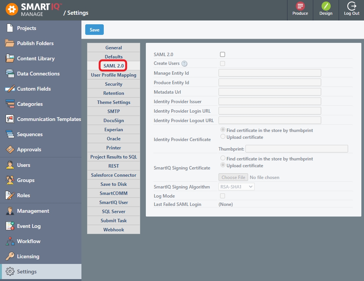Open the User Profile Mapping tab
This screenshot has height=281, width=364.
(114, 75)
